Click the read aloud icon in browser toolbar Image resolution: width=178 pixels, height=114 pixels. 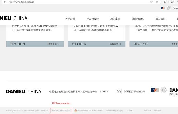pyautogui.click(x=152, y=2)
